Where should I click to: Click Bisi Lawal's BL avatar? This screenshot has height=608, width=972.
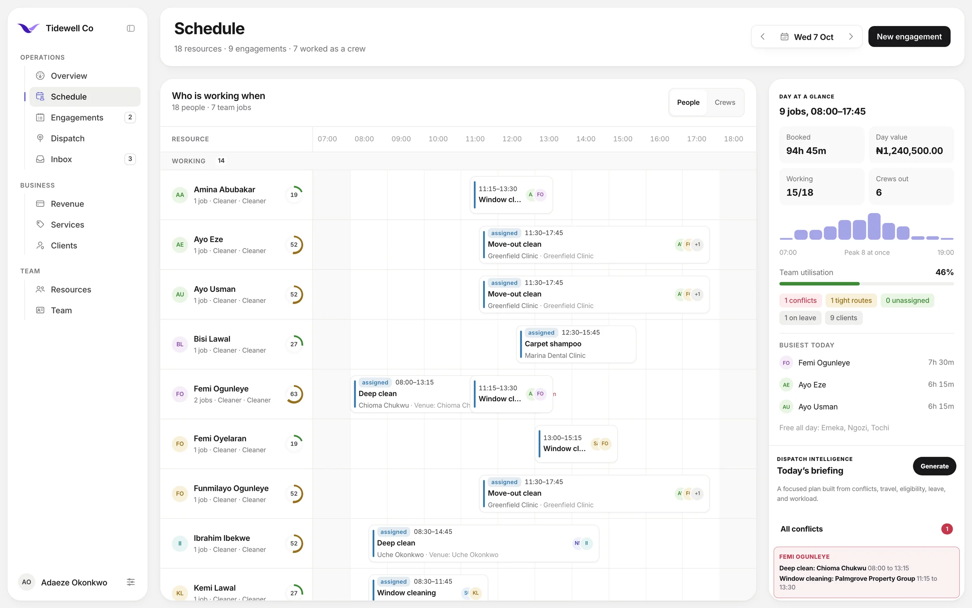click(180, 344)
